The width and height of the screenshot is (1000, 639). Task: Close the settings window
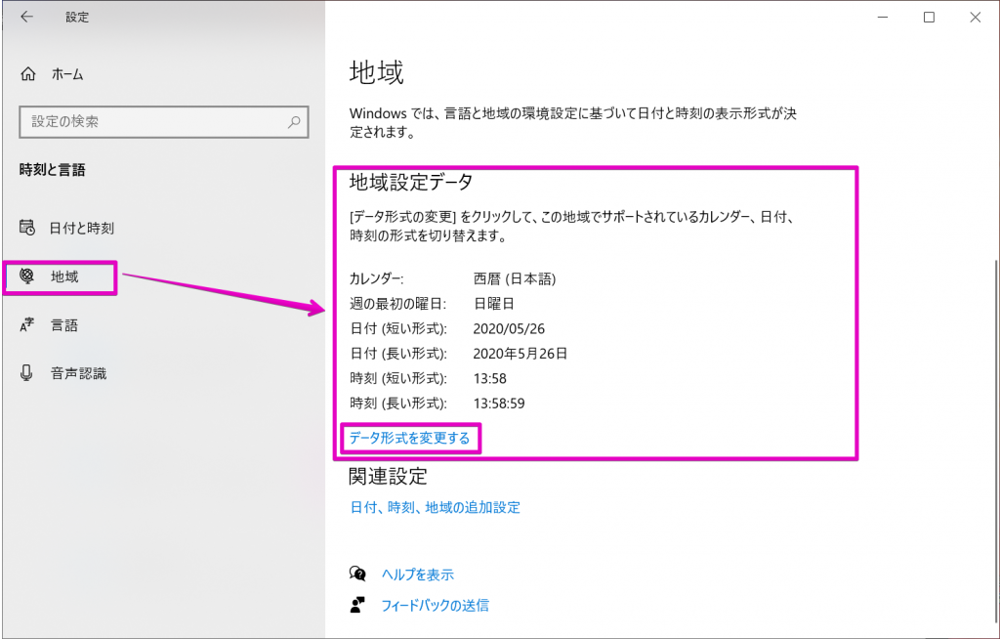coord(976,18)
